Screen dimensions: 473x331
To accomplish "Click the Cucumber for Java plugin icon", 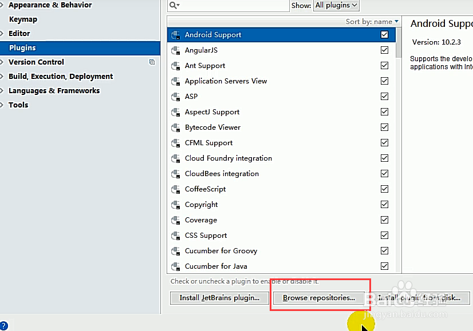I will pyautogui.click(x=176, y=266).
